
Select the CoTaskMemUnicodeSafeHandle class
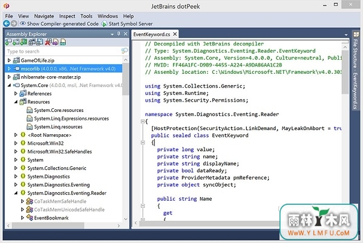[x=69, y=209]
